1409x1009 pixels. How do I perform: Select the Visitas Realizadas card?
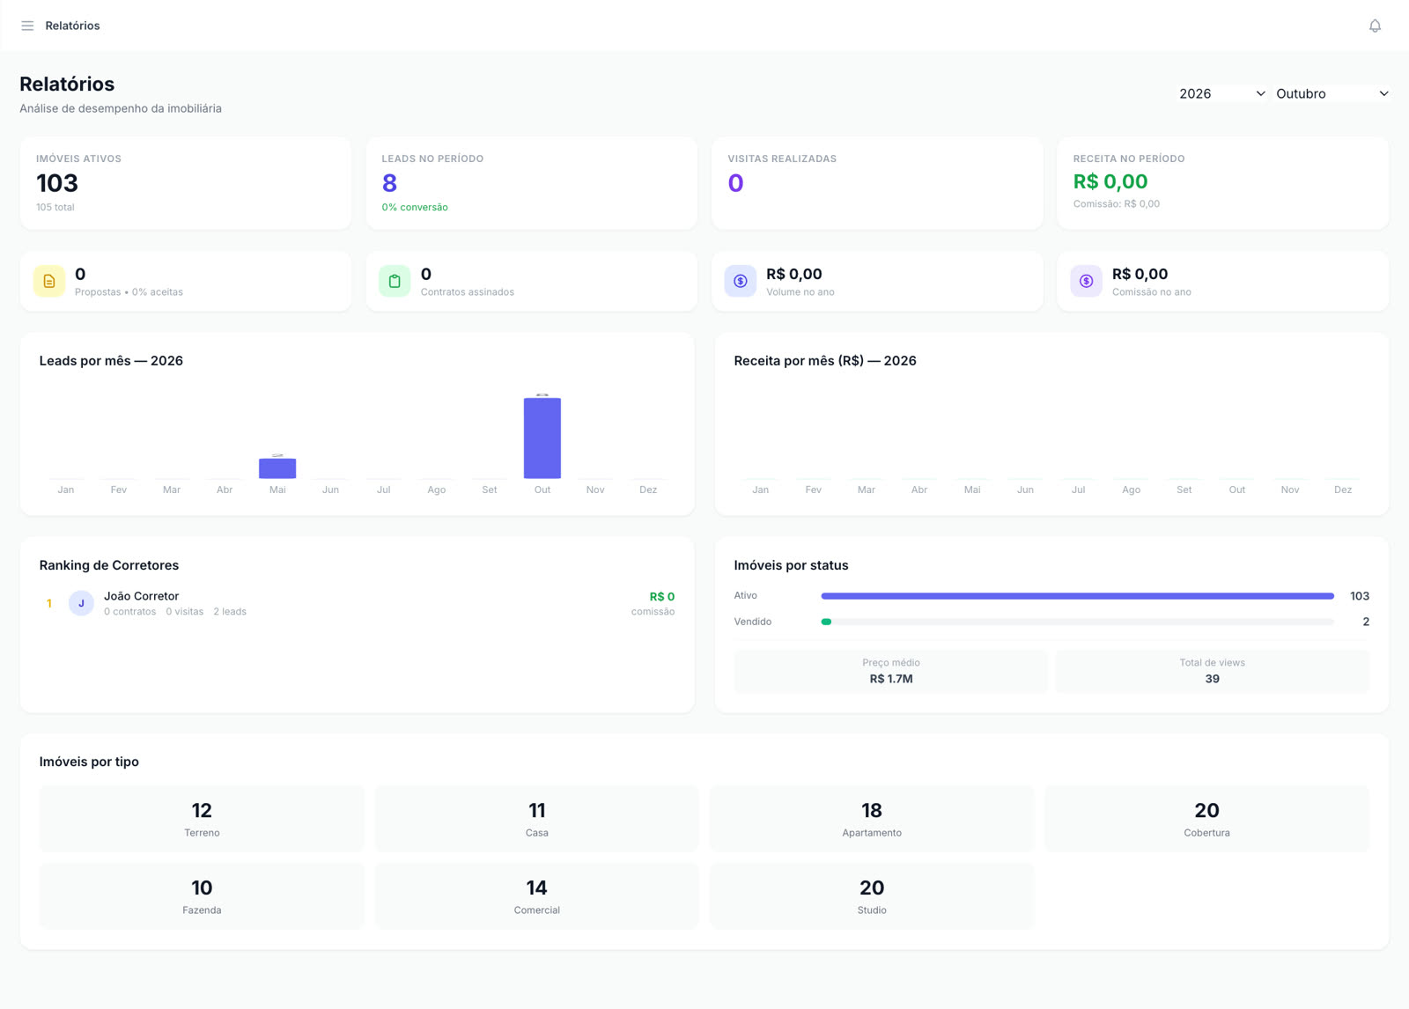[877, 183]
